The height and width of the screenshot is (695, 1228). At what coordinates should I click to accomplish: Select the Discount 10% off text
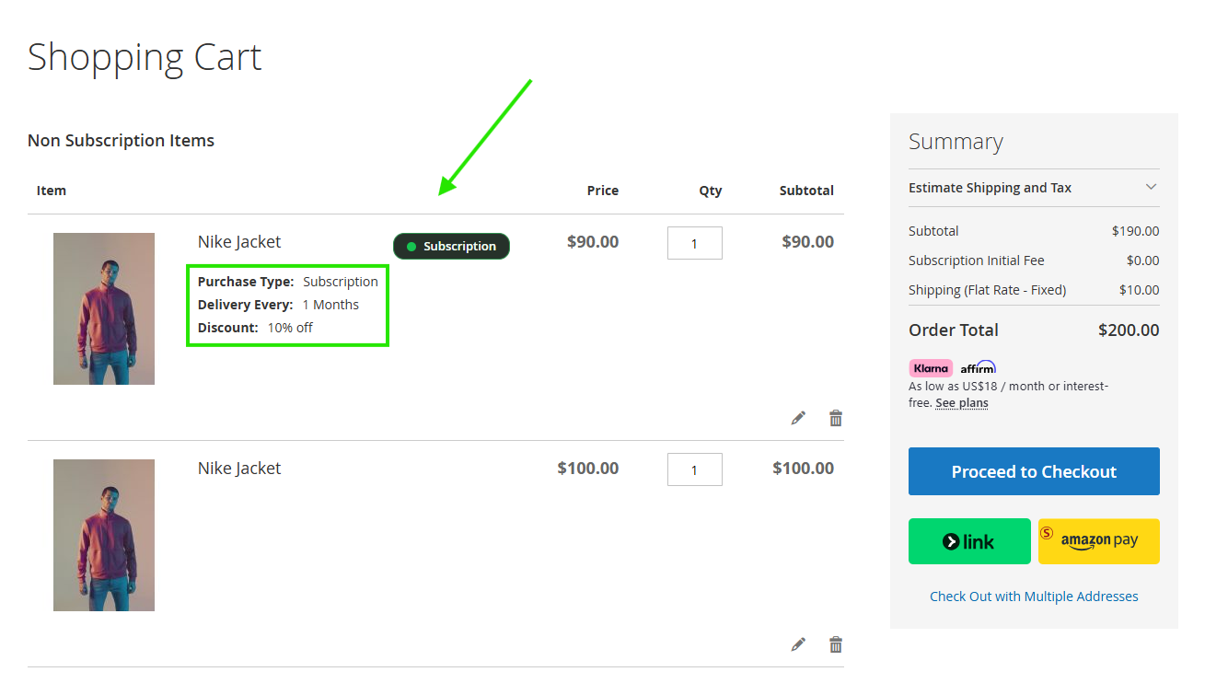pyautogui.click(x=255, y=328)
